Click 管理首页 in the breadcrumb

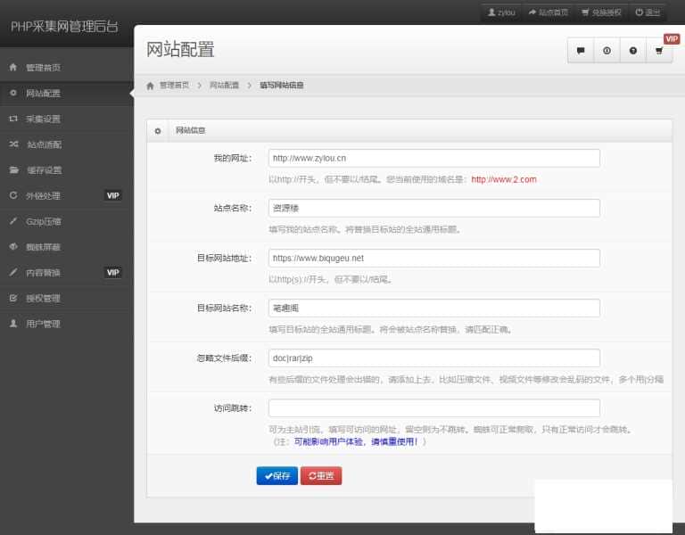coord(174,86)
